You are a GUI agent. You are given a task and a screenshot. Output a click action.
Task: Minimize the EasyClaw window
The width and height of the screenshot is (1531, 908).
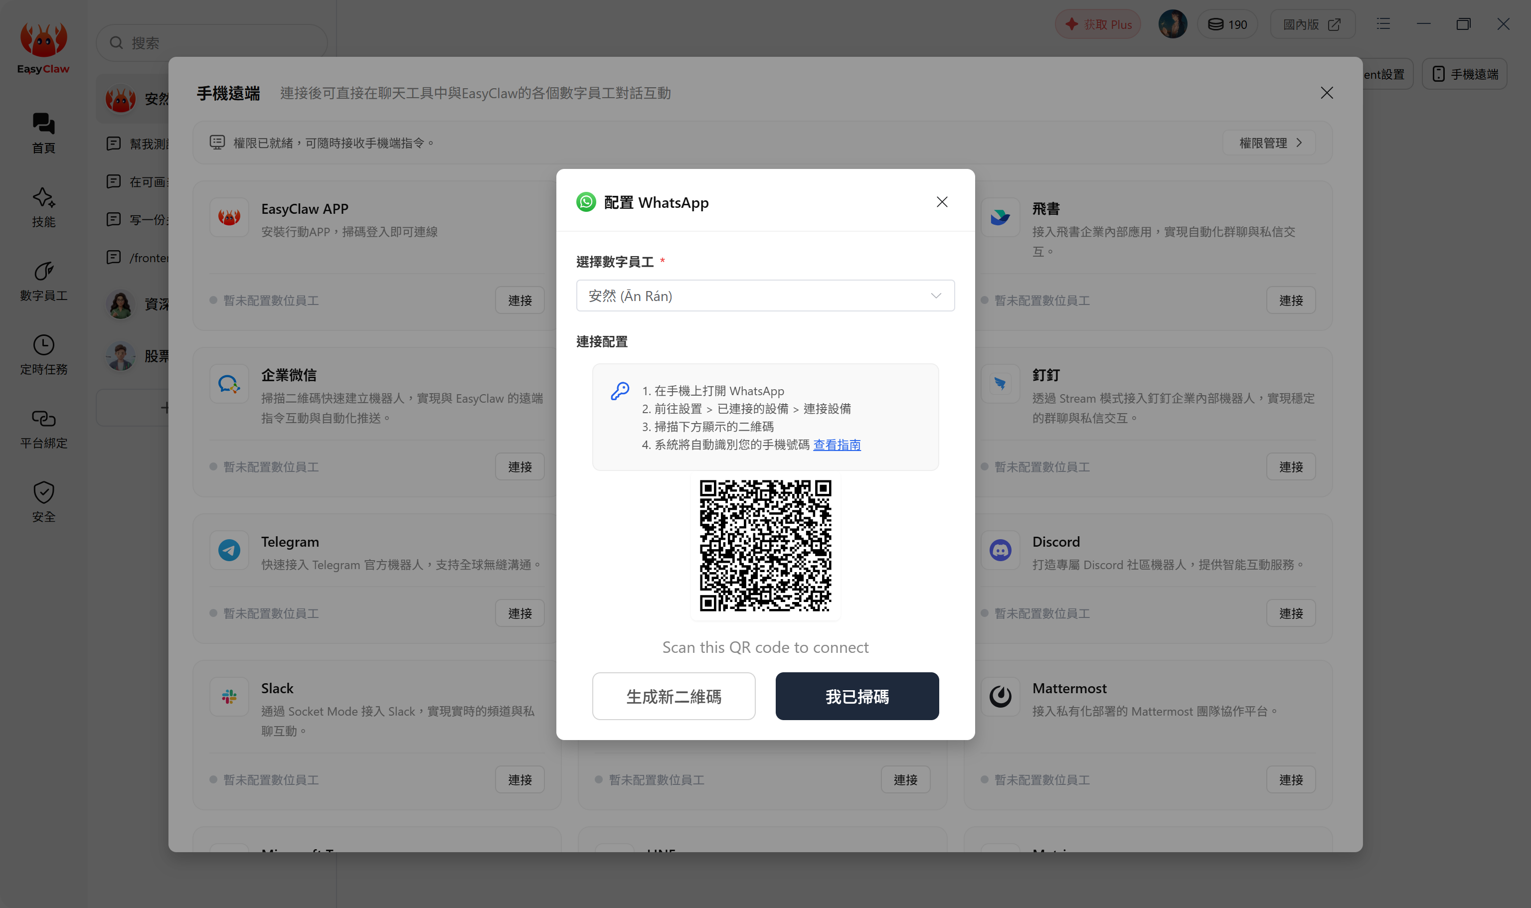coord(1423,24)
